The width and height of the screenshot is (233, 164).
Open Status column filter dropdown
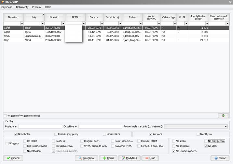point(141,23)
